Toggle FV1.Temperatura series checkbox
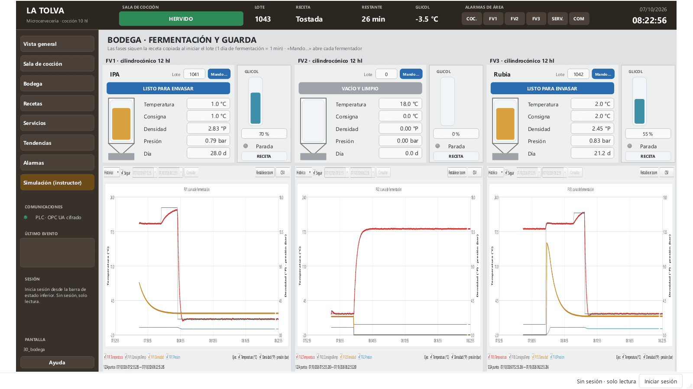 pyautogui.click(x=105, y=357)
